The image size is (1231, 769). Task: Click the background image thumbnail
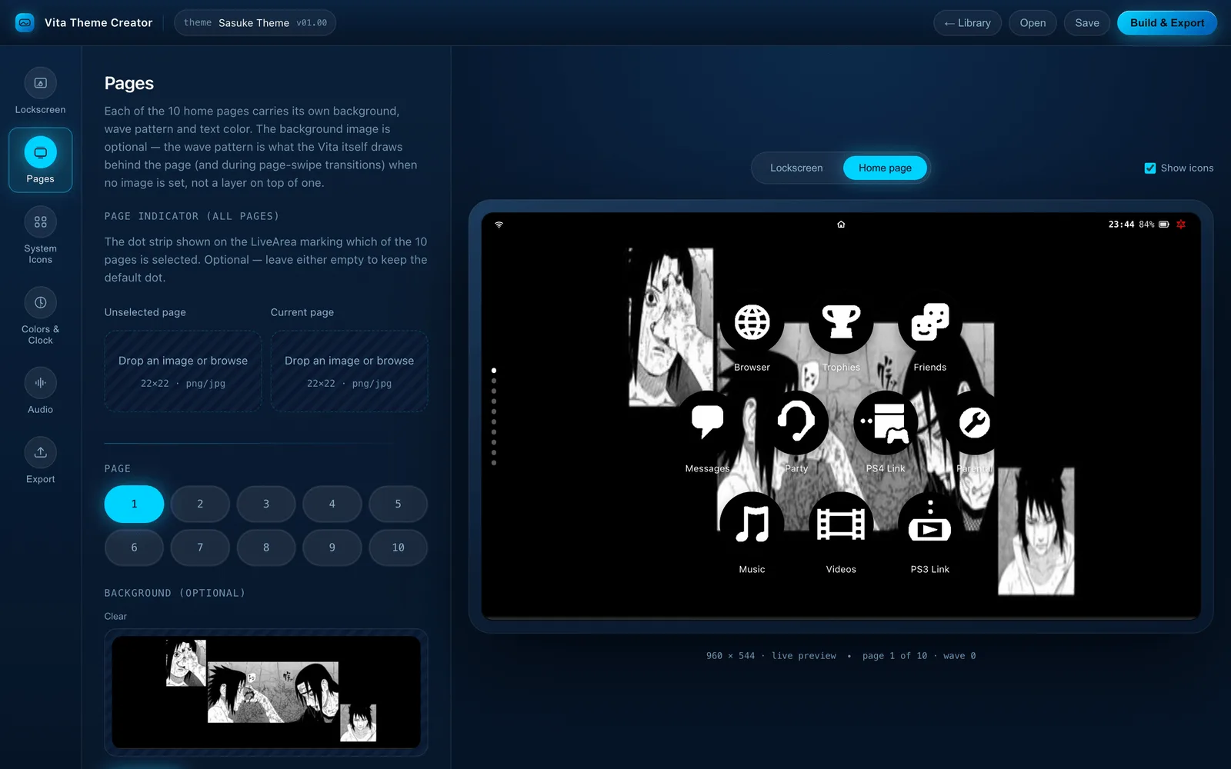[x=266, y=692]
